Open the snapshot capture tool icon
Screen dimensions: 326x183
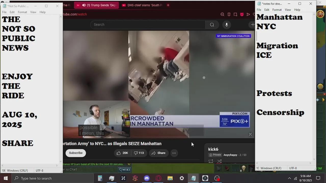[235, 14]
